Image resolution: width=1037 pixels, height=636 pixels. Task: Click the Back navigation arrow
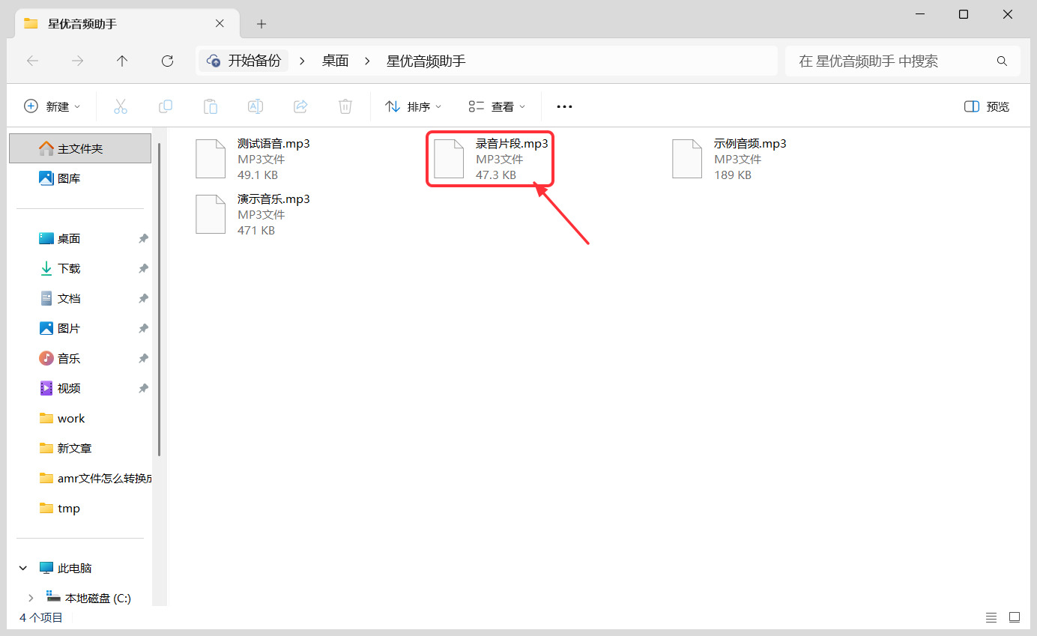click(x=32, y=61)
